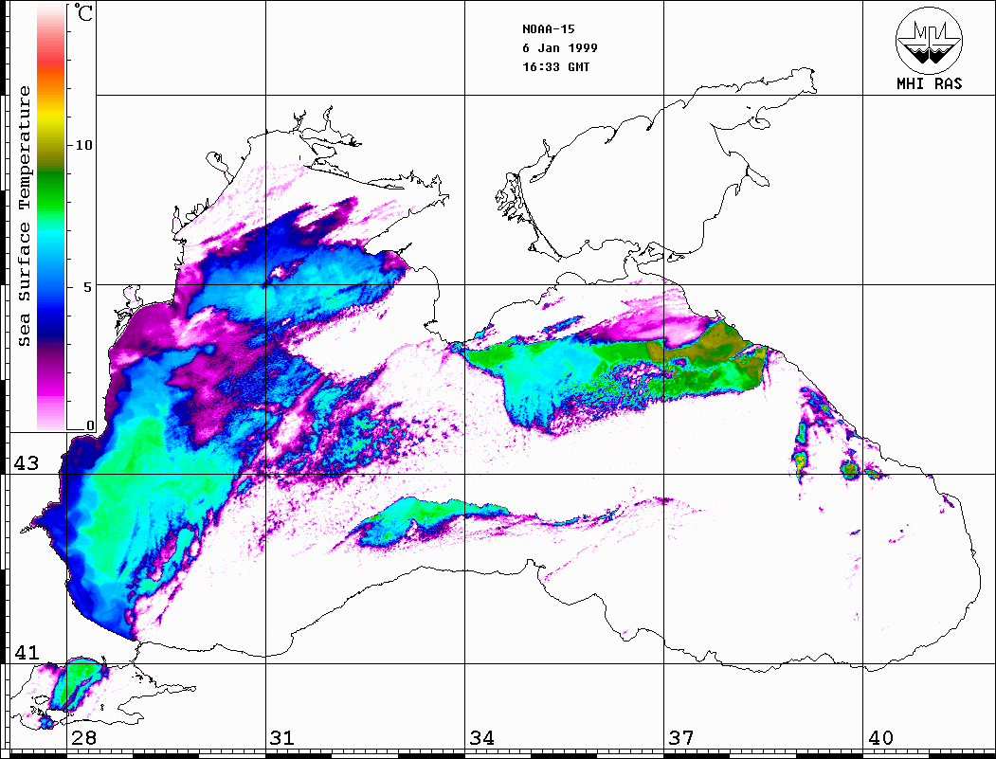This screenshot has width=996, height=759.
Task: Click the longitude label '34'
Action: coord(481,737)
